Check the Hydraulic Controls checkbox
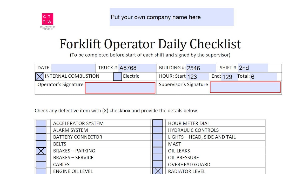The width and height of the screenshot is (296, 174). 158,130
